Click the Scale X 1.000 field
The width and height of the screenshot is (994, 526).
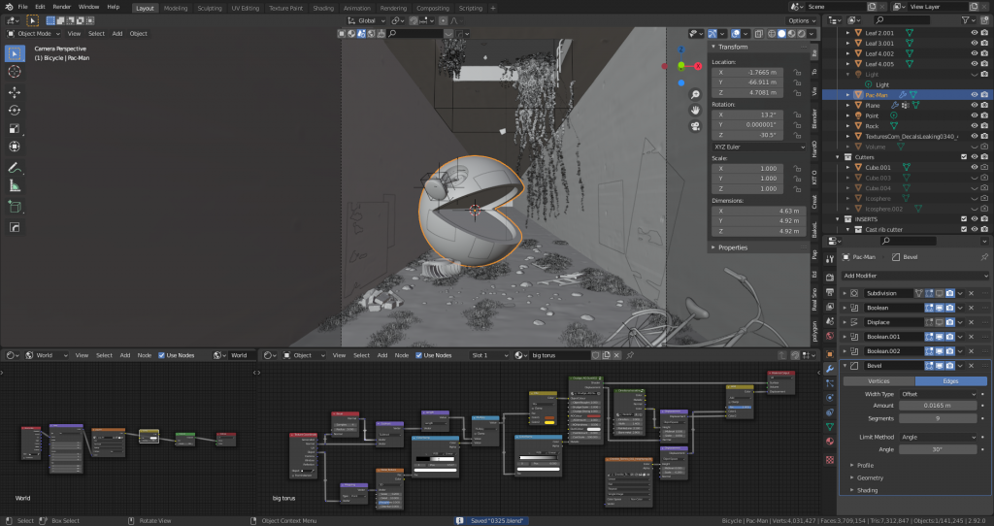point(746,169)
